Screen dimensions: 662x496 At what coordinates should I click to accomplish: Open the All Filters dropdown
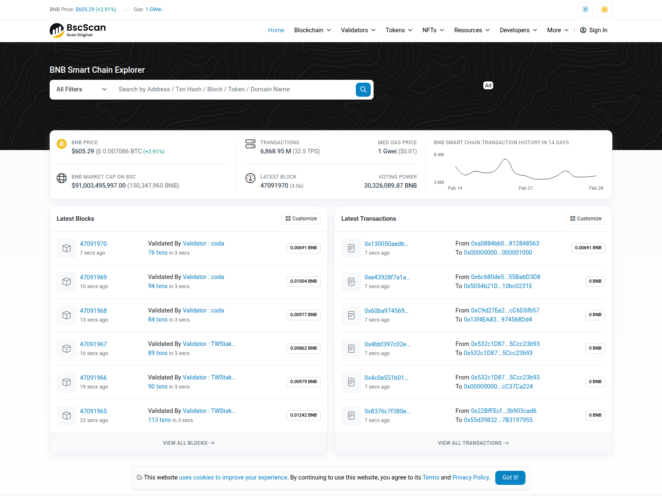click(81, 89)
